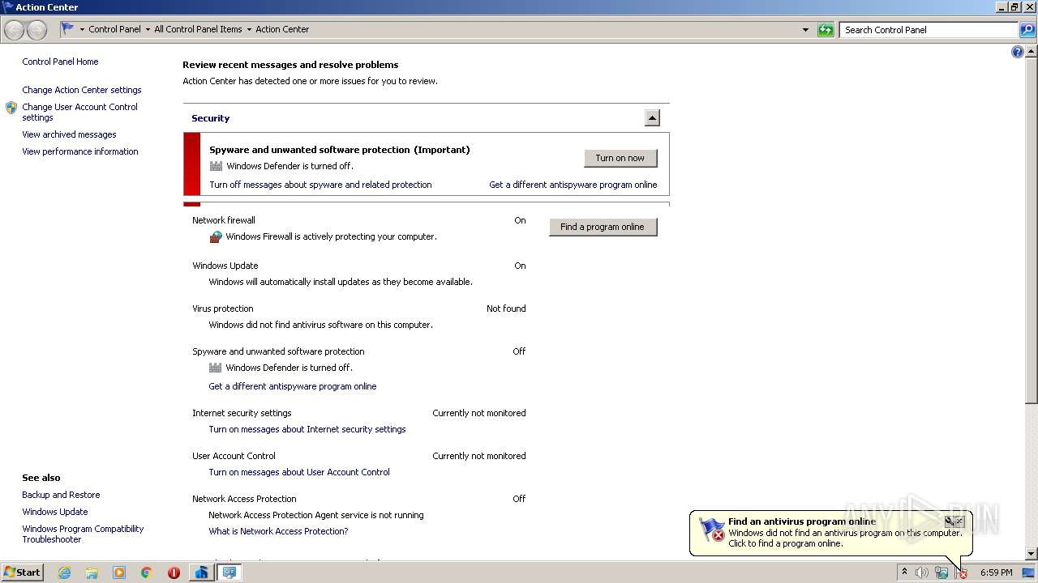Click the Search Control Panel field

[x=929, y=30]
